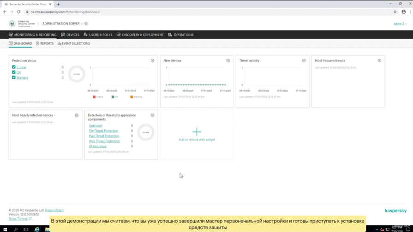Open Windows taskbar search
This screenshot has height=232, width=413.
click(16, 229)
